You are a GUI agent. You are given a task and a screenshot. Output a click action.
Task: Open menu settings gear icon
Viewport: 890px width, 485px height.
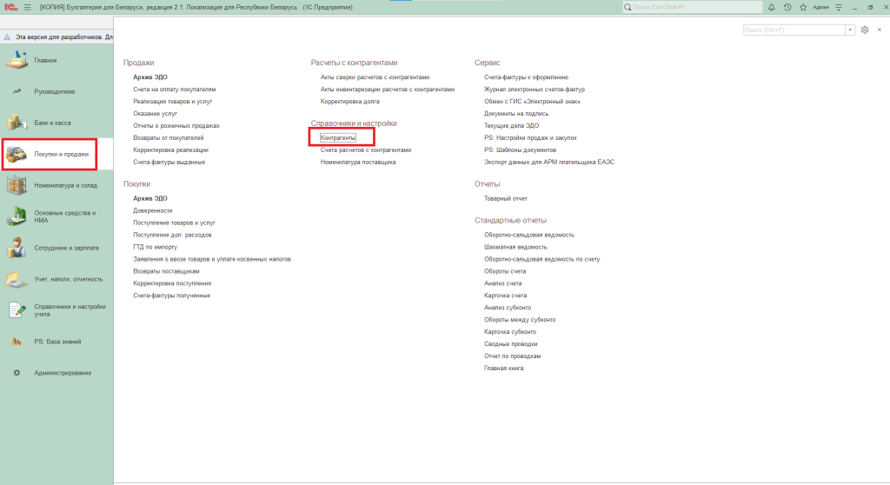(864, 30)
